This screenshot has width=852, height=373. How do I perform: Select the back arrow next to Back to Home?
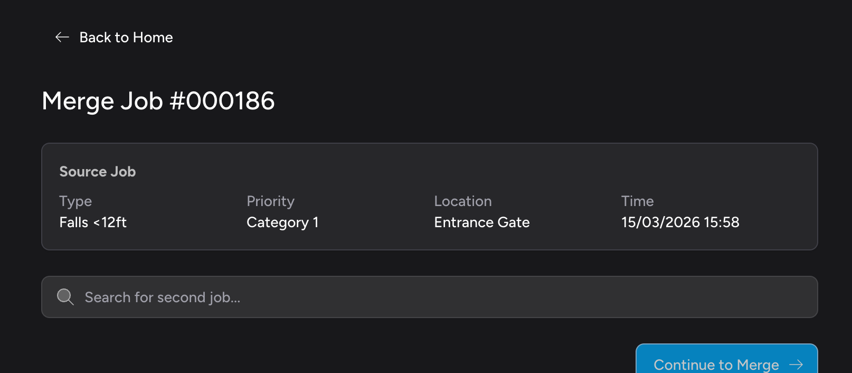[62, 37]
